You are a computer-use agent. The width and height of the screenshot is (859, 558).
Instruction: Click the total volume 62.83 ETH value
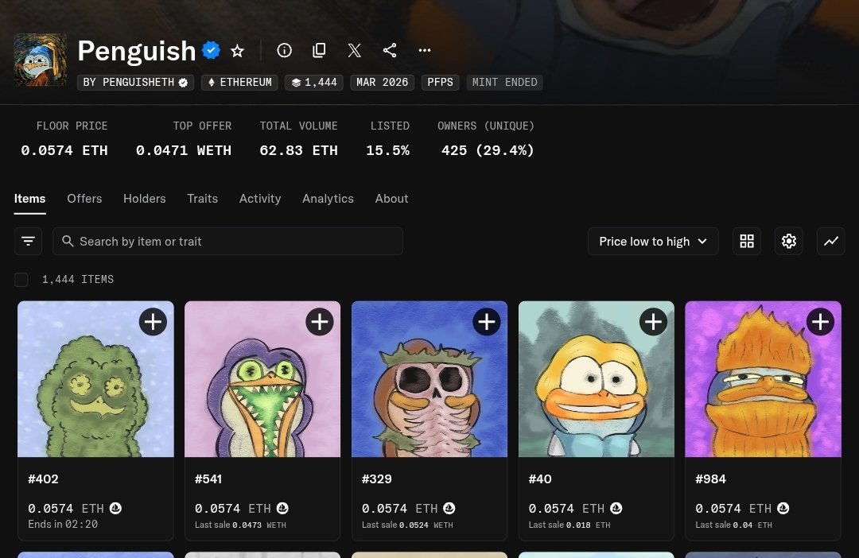(298, 150)
